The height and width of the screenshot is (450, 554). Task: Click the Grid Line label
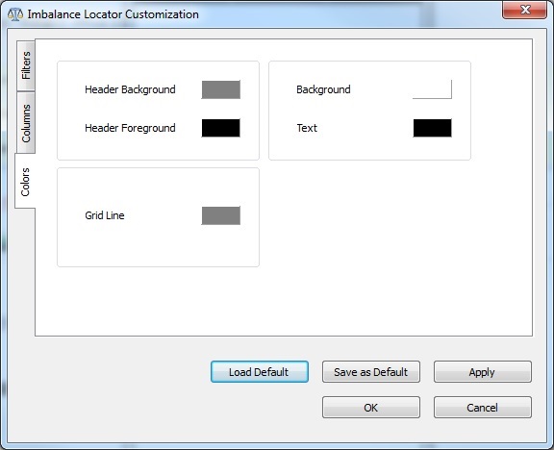click(105, 215)
